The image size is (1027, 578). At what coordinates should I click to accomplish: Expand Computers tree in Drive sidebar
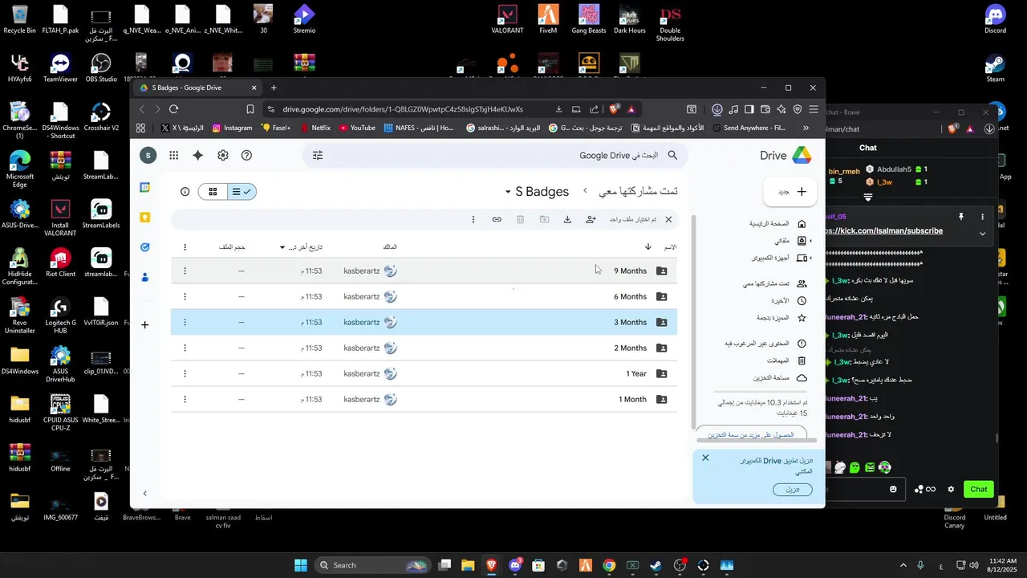click(810, 258)
